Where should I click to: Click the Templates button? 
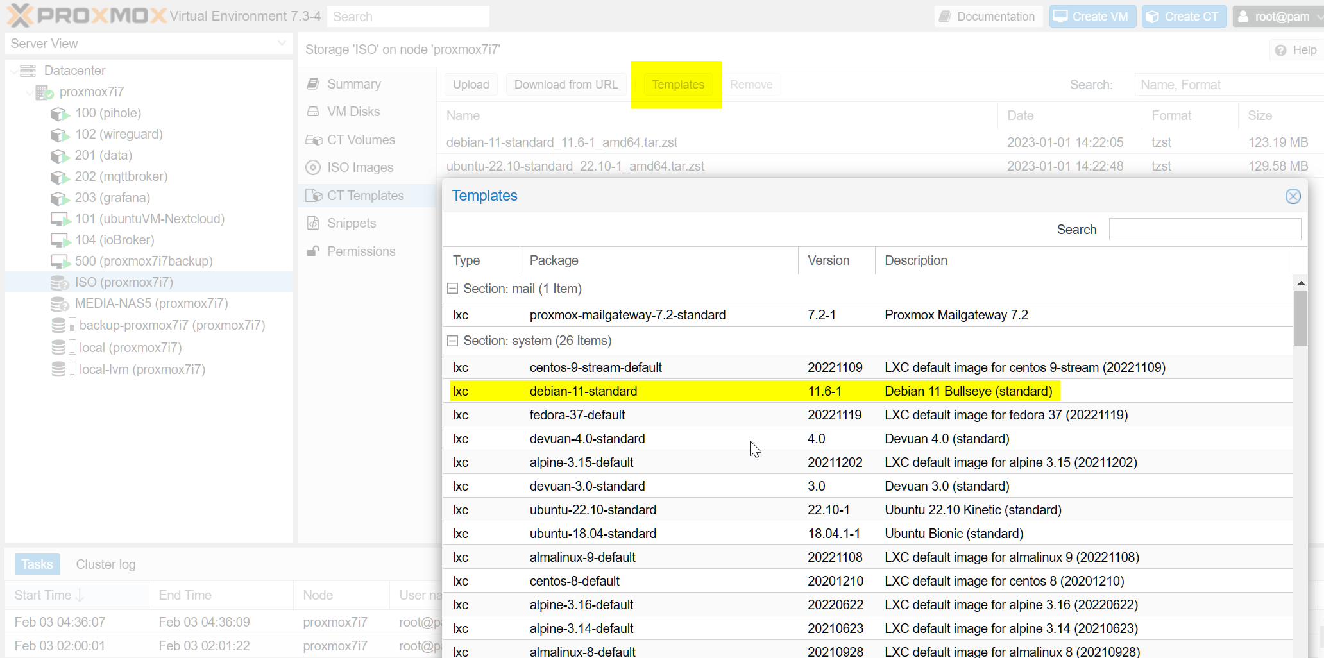[x=678, y=85]
